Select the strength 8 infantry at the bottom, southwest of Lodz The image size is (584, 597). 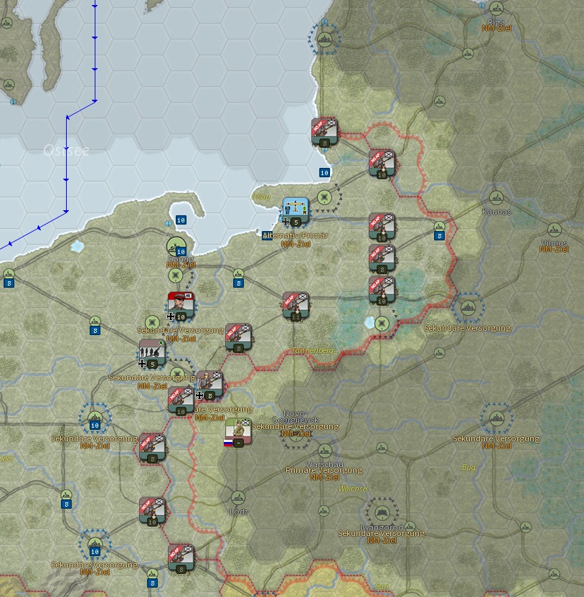pos(181,559)
